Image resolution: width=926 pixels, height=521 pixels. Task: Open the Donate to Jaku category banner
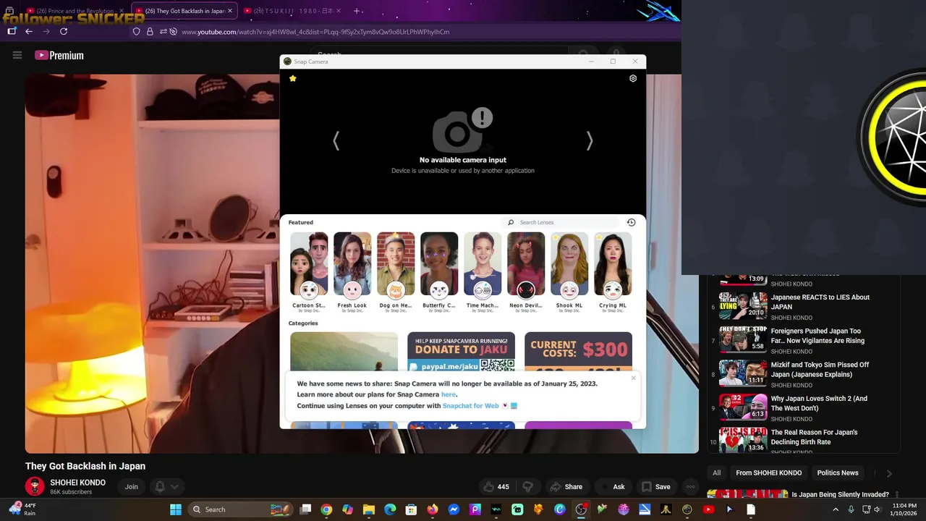click(461, 352)
